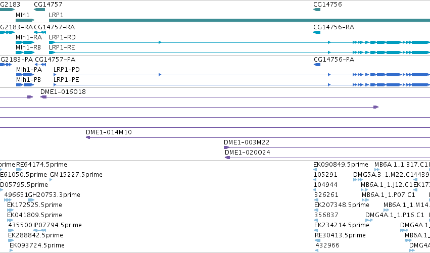Select the Mlh1-PB protein label
The image size is (430, 253).
point(28,80)
